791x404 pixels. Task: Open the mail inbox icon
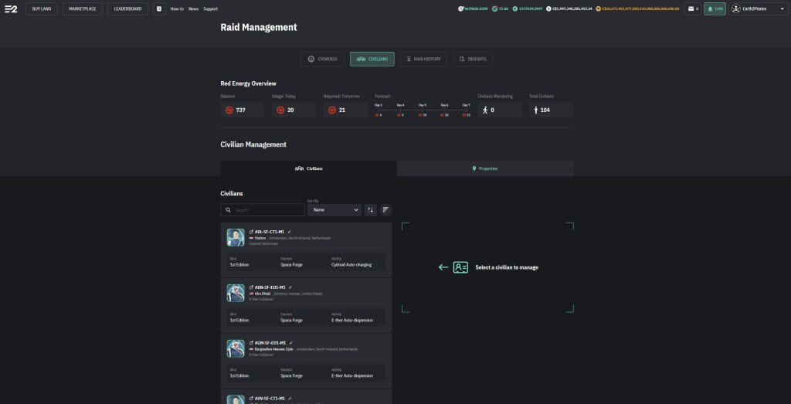click(x=691, y=8)
